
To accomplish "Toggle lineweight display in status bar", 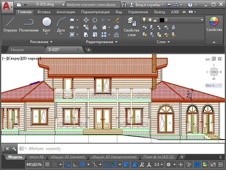I will tap(126, 164).
